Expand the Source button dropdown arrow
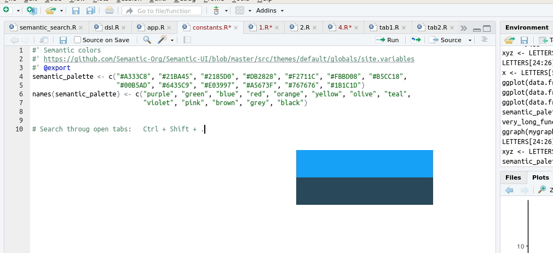 (x=470, y=41)
